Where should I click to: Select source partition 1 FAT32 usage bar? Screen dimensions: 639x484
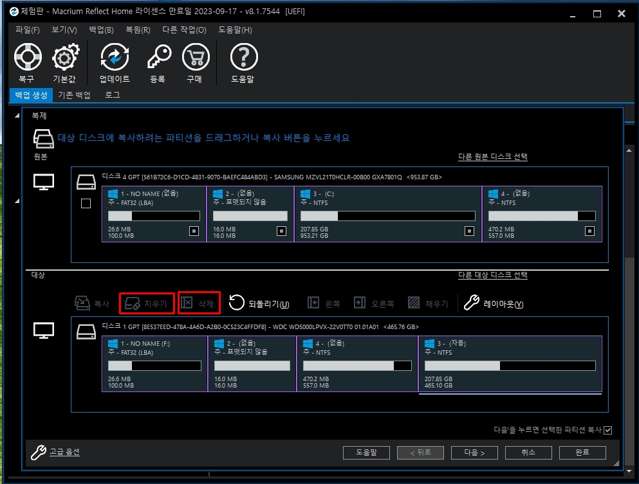pyautogui.click(x=154, y=216)
